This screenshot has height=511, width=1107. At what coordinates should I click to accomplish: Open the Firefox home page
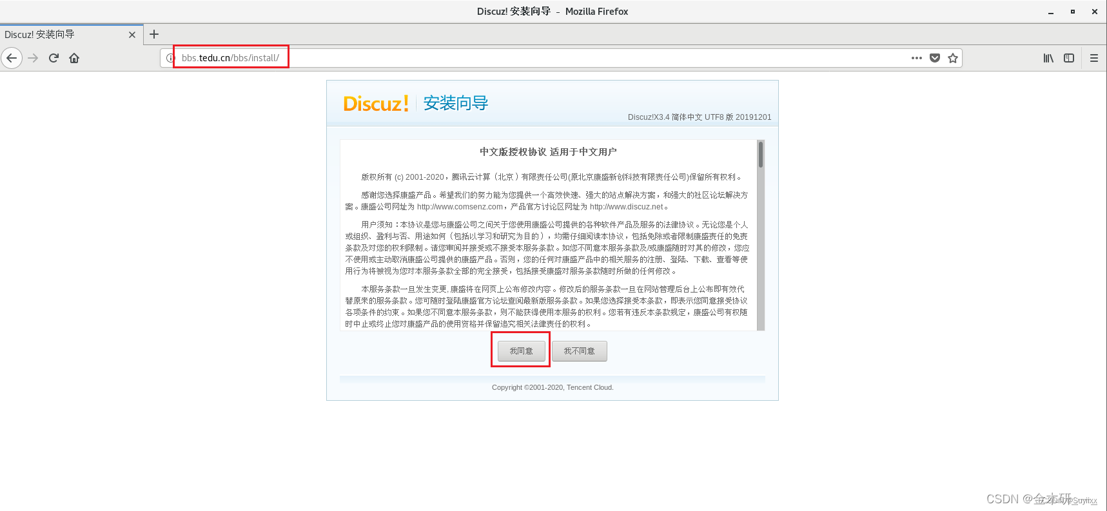[x=74, y=58]
